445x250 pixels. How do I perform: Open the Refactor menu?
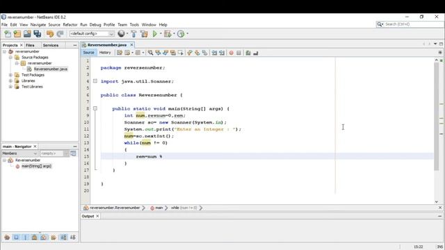tap(70, 25)
